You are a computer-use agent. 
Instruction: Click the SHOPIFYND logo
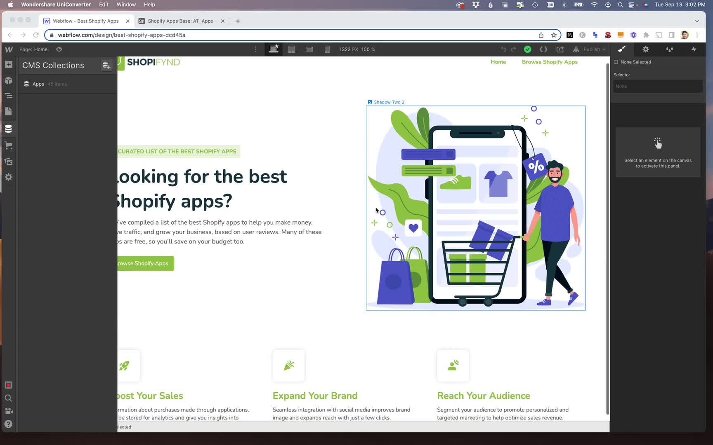point(149,62)
